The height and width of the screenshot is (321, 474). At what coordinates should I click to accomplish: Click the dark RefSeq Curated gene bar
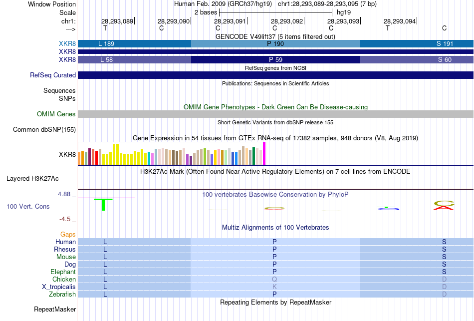(x=275, y=75)
